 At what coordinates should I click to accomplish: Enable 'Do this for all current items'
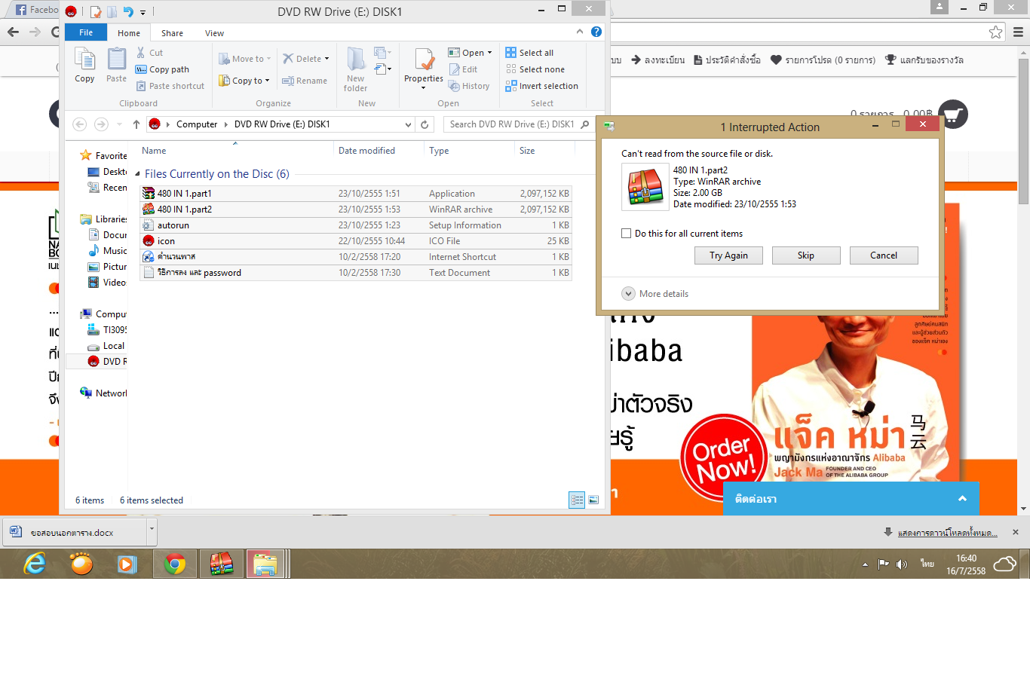(x=626, y=234)
